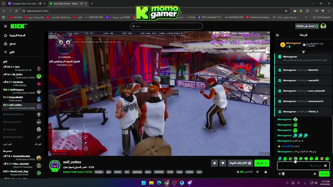The height and width of the screenshot is (187, 333).
Task: Select the Arabic tag
Action: click(99, 172)
